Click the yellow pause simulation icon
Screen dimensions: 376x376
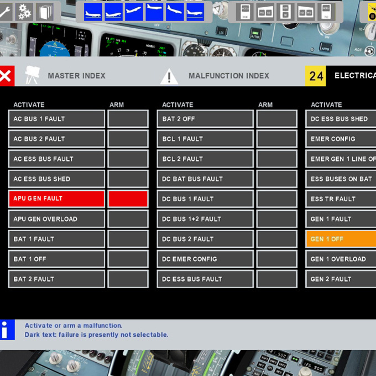[372, 12]
